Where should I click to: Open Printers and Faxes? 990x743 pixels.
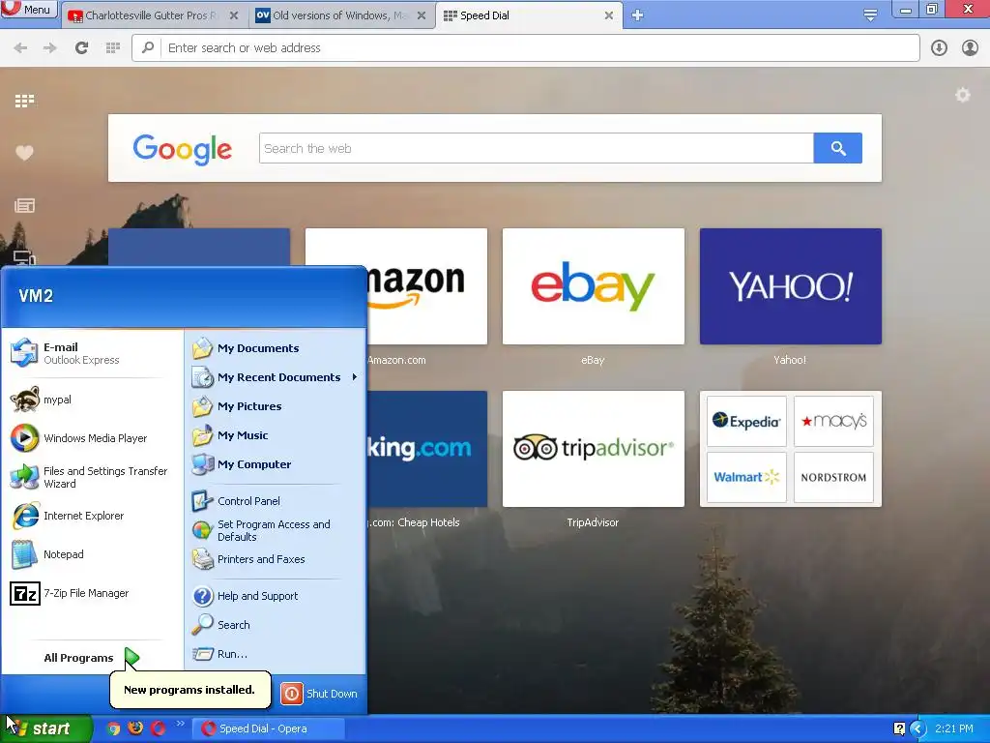[276, 559]
